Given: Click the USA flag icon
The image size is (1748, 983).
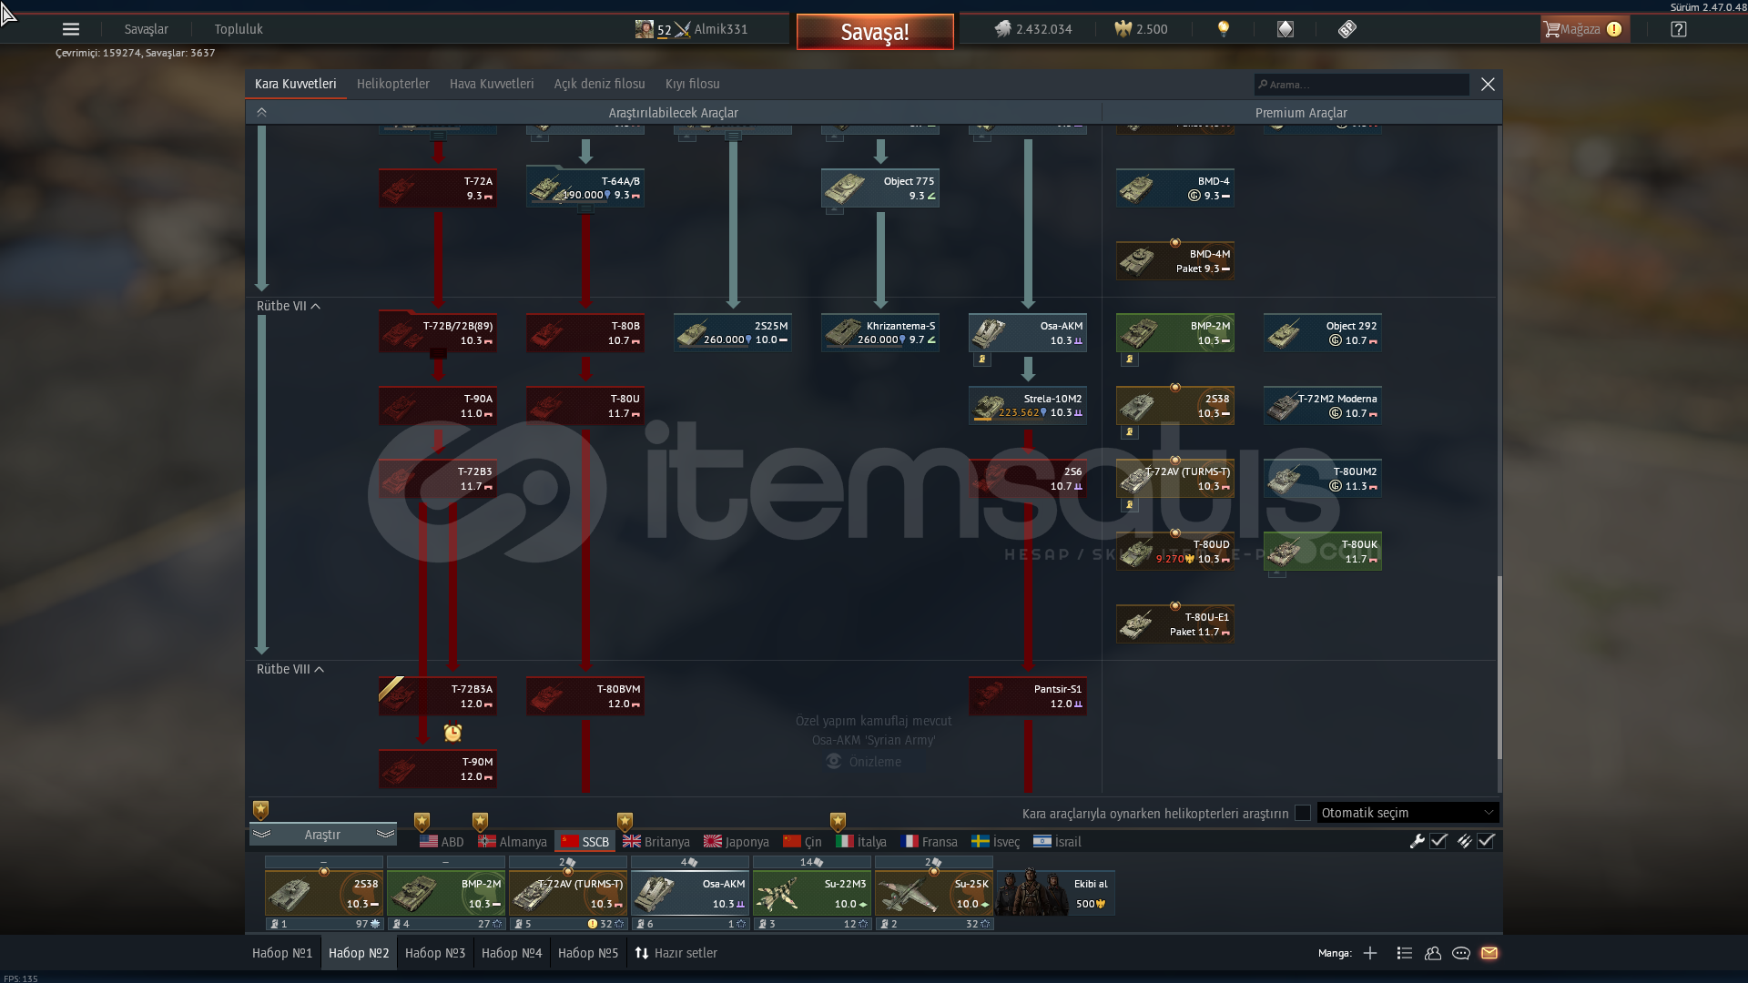Looking at the screenshot, I should [429, 842].
